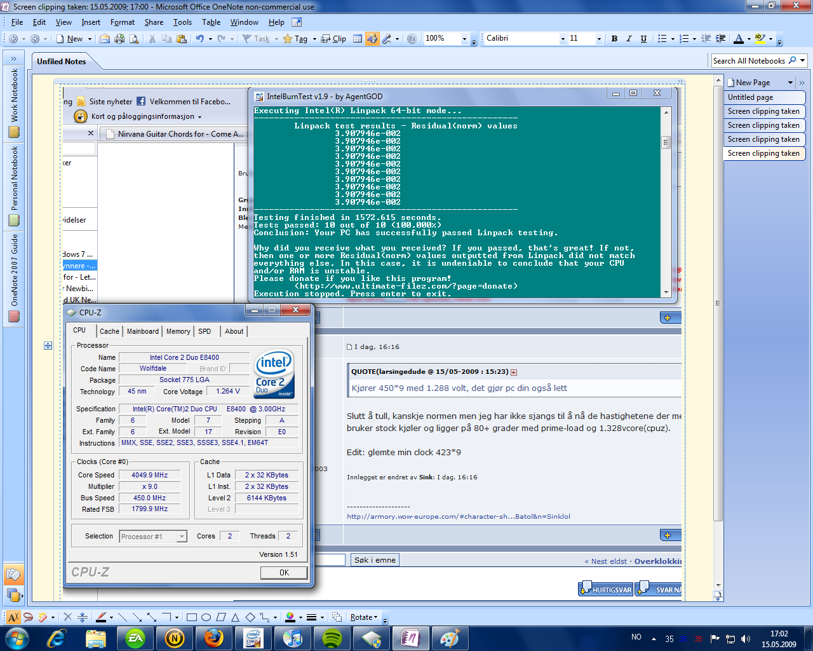
Task: Toggle Italic formatting
Action: pyautogui.click(x=629, y=39)
